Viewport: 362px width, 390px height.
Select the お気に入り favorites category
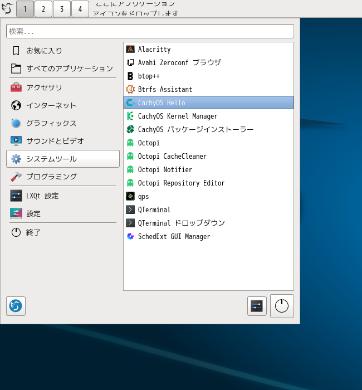point(44,51)
